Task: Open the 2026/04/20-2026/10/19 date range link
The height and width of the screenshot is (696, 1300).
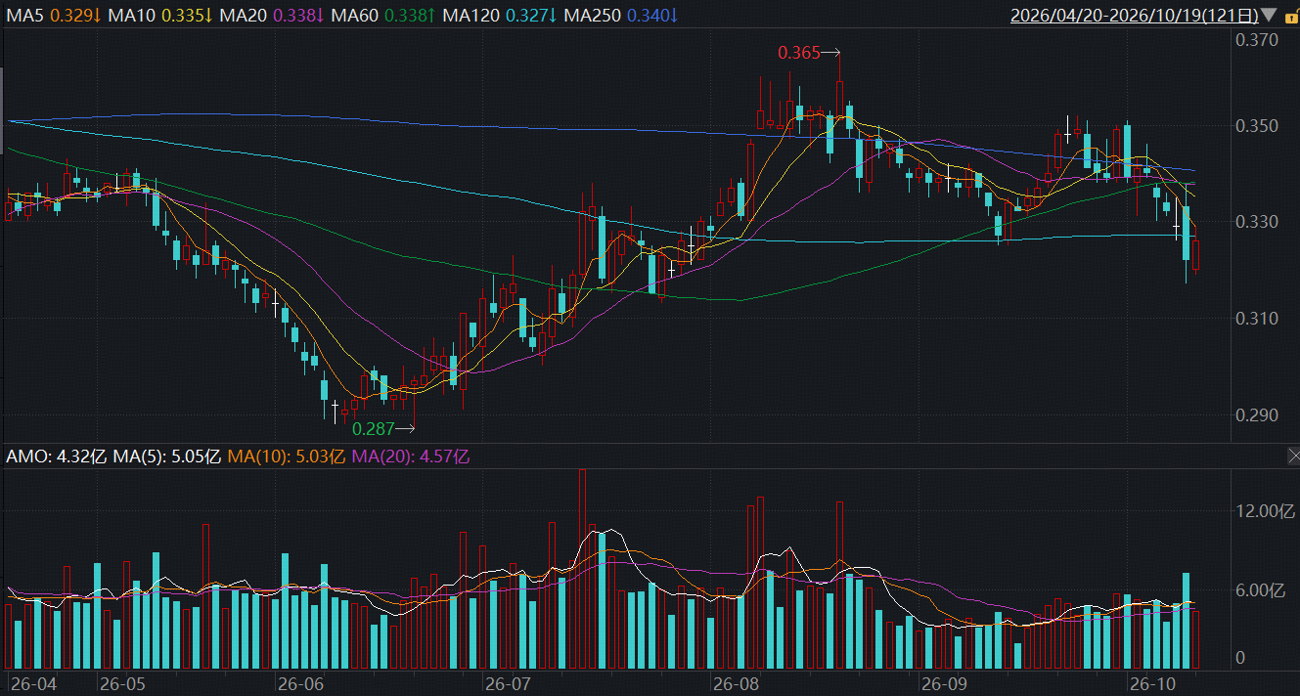Action: point(1135,16)
